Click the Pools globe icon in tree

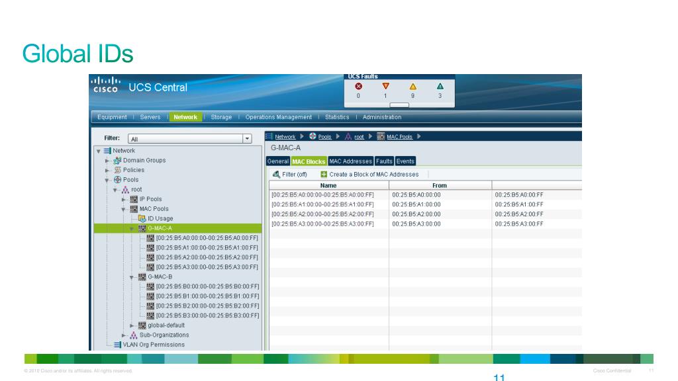pyautogui.click(x=117, y=180)
